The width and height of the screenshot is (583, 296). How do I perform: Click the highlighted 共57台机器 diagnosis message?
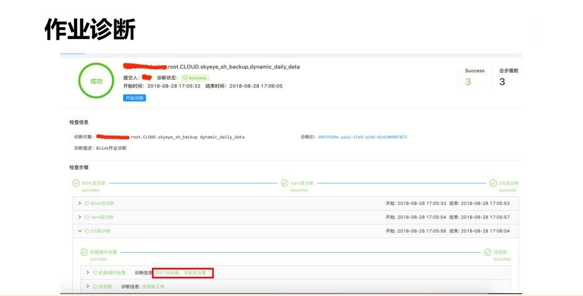(184, 273)
